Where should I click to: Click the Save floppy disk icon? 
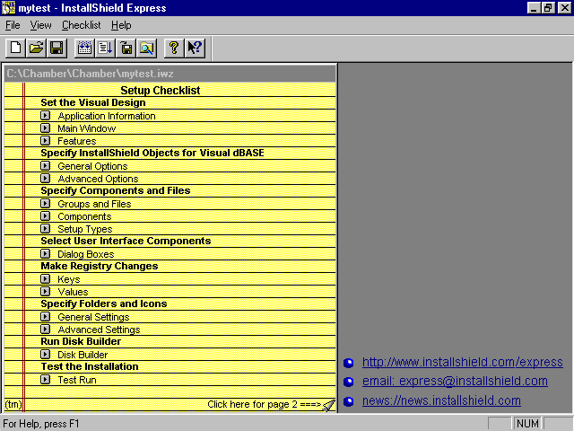pos(57,48)
